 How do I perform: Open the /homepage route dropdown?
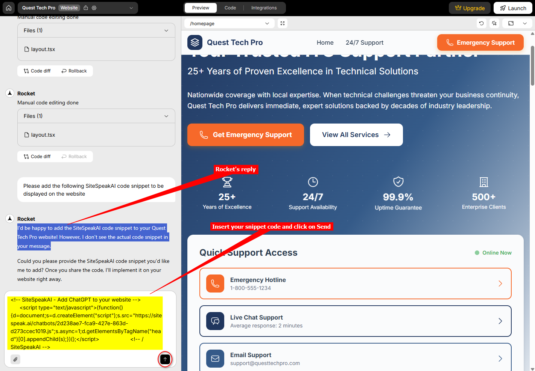(x=230, y=23)
